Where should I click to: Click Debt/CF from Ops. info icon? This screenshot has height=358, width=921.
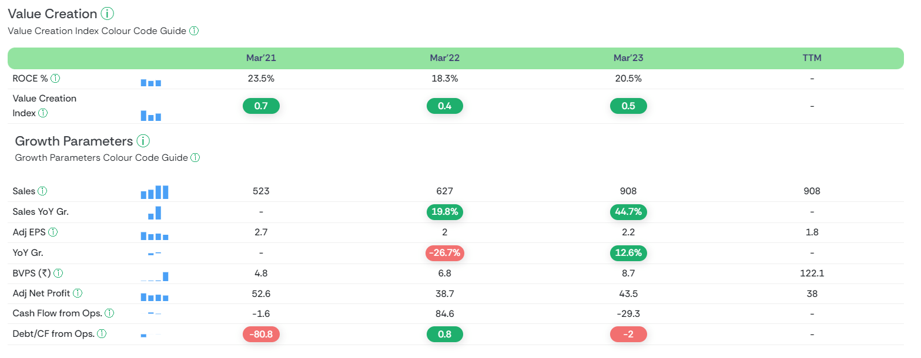click(x=102, y=334)
